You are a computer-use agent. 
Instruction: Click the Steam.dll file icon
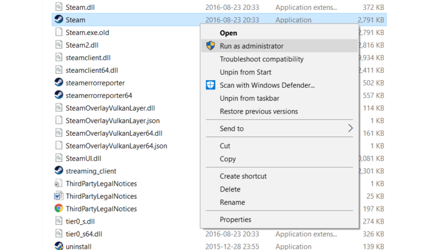point(59,7)
